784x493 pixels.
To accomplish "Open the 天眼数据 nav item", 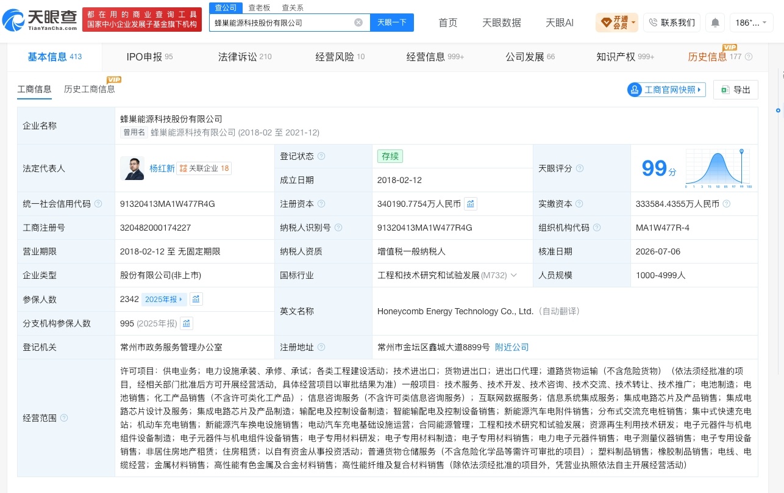I will (x=502, y=23).
